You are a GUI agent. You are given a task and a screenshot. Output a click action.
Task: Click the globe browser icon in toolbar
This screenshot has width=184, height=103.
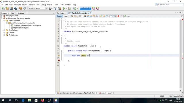[x=50, y=8]
